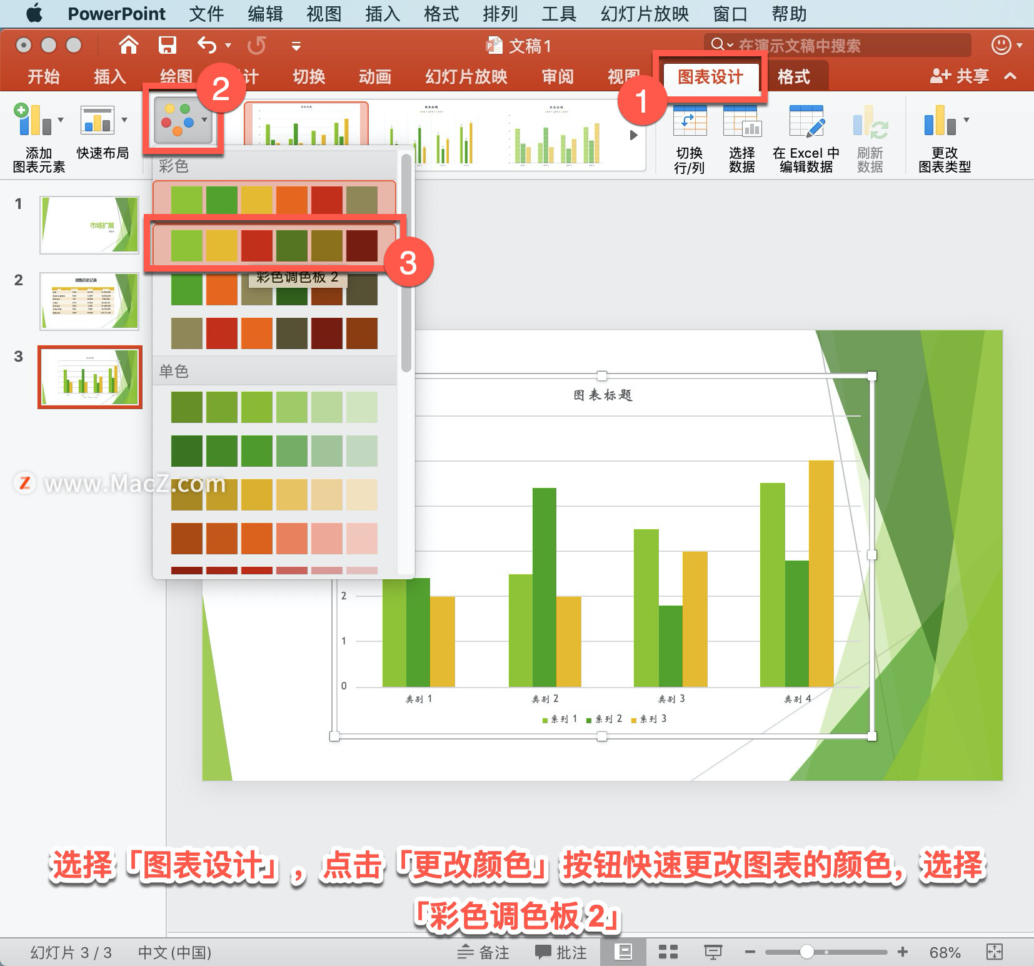
Task: Click the color palette panel scrollbar
Action: [406, 263]
